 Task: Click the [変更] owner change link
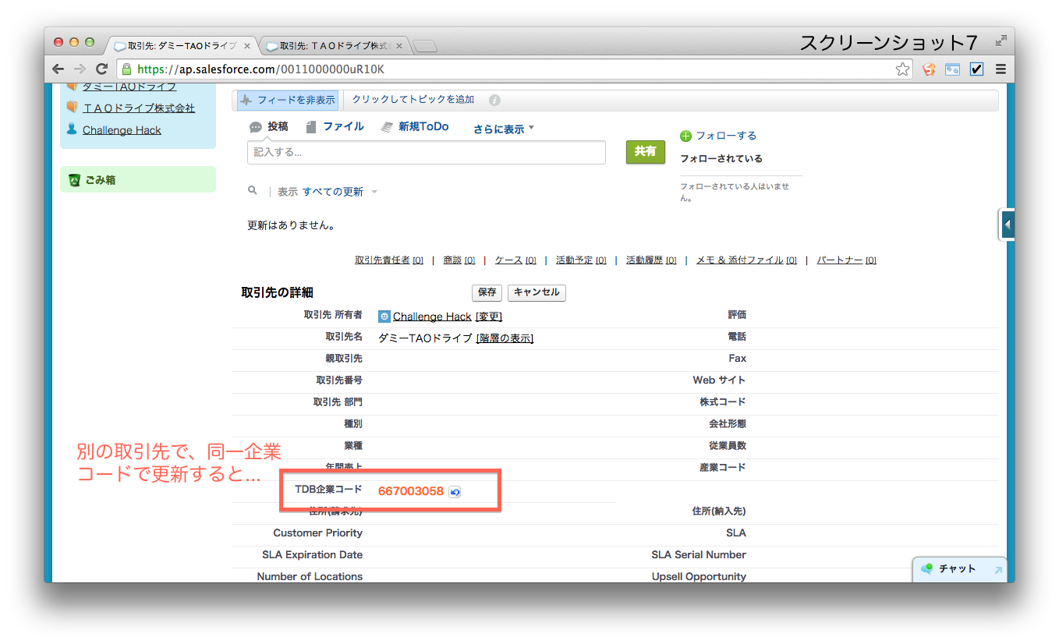pyautogui.click(x=489, y=317)
